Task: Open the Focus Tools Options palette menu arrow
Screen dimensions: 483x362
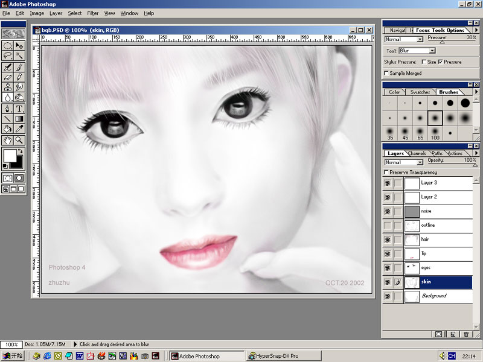Action: [x=476, y=30]
